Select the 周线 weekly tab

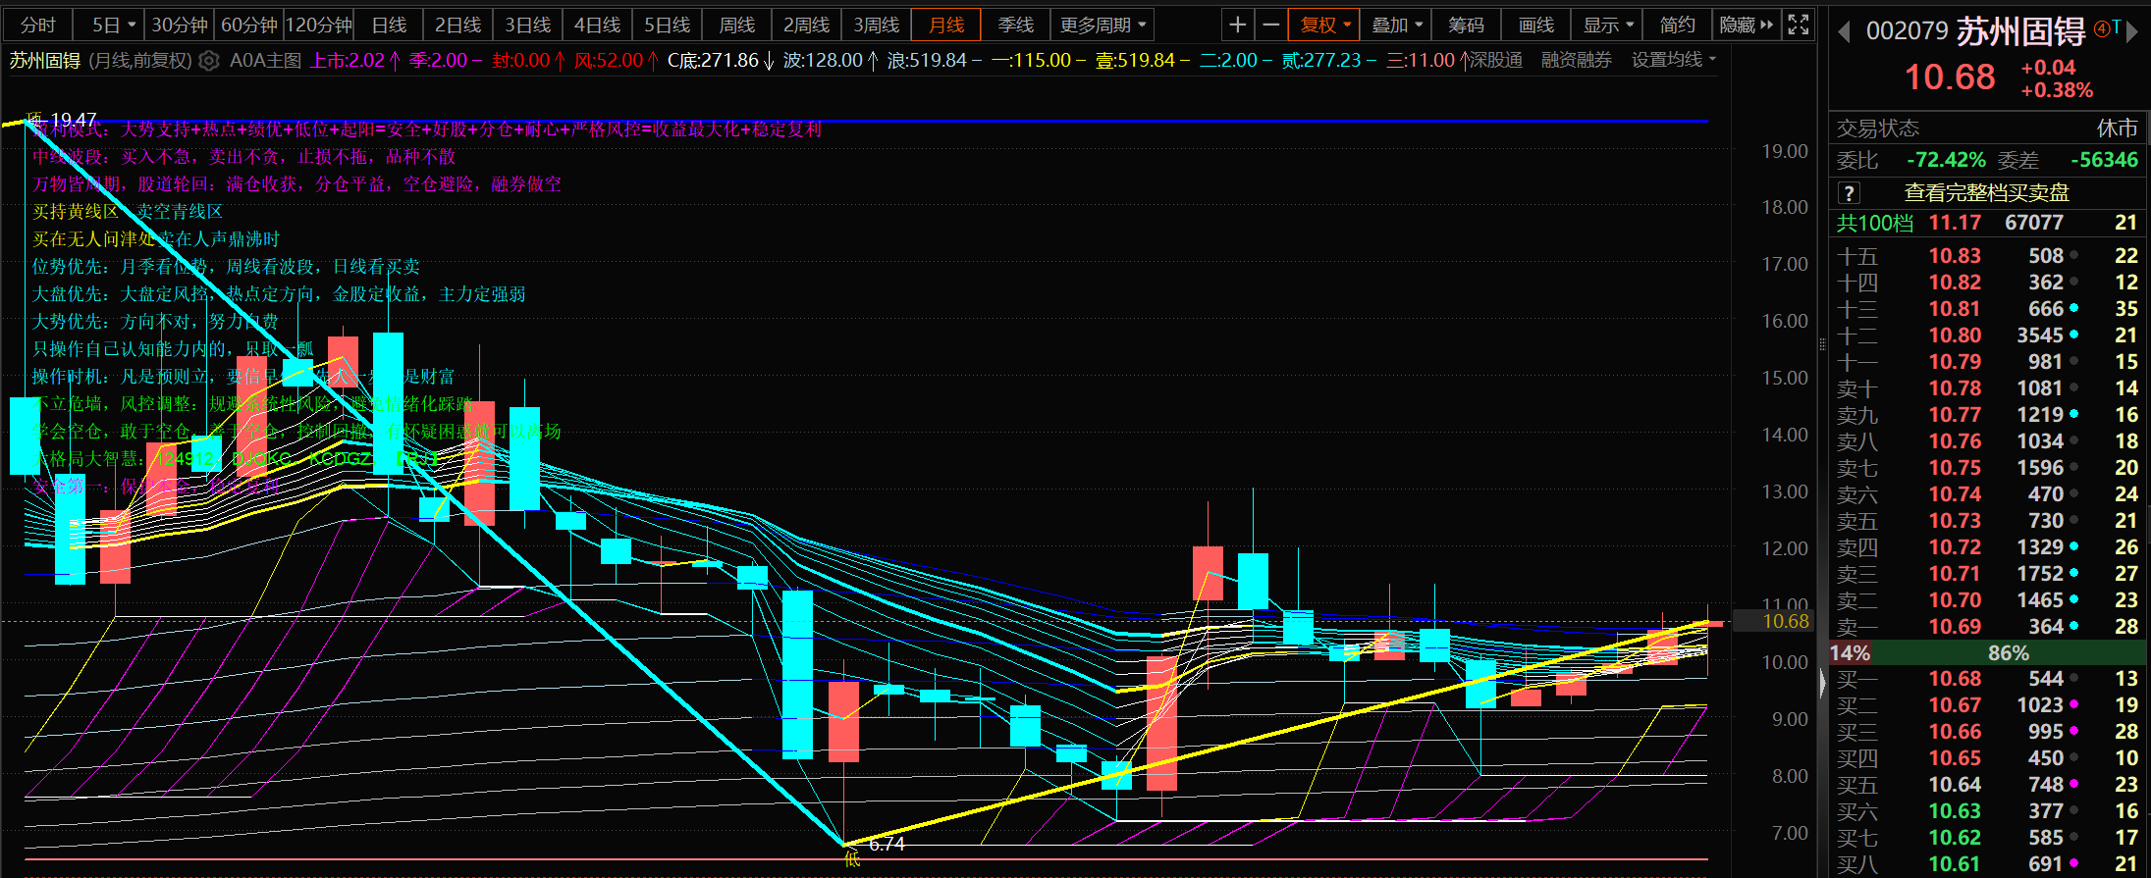click(x=737, y=25)
